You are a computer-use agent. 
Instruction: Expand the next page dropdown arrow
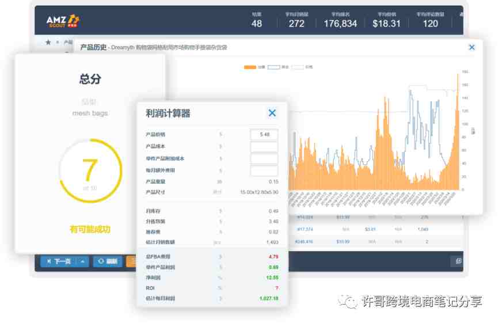(82, 261)
